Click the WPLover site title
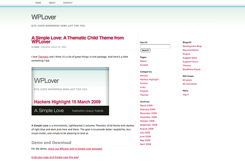 (43, 17)
